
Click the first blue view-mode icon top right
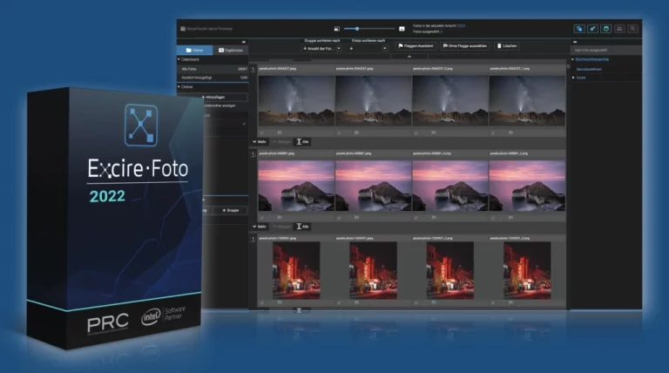579,29
